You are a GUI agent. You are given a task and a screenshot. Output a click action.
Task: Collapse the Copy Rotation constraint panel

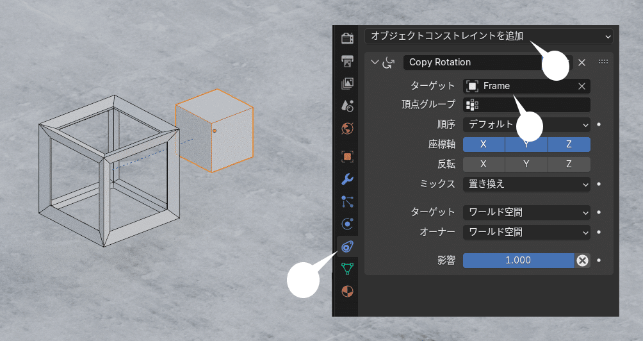374,62
